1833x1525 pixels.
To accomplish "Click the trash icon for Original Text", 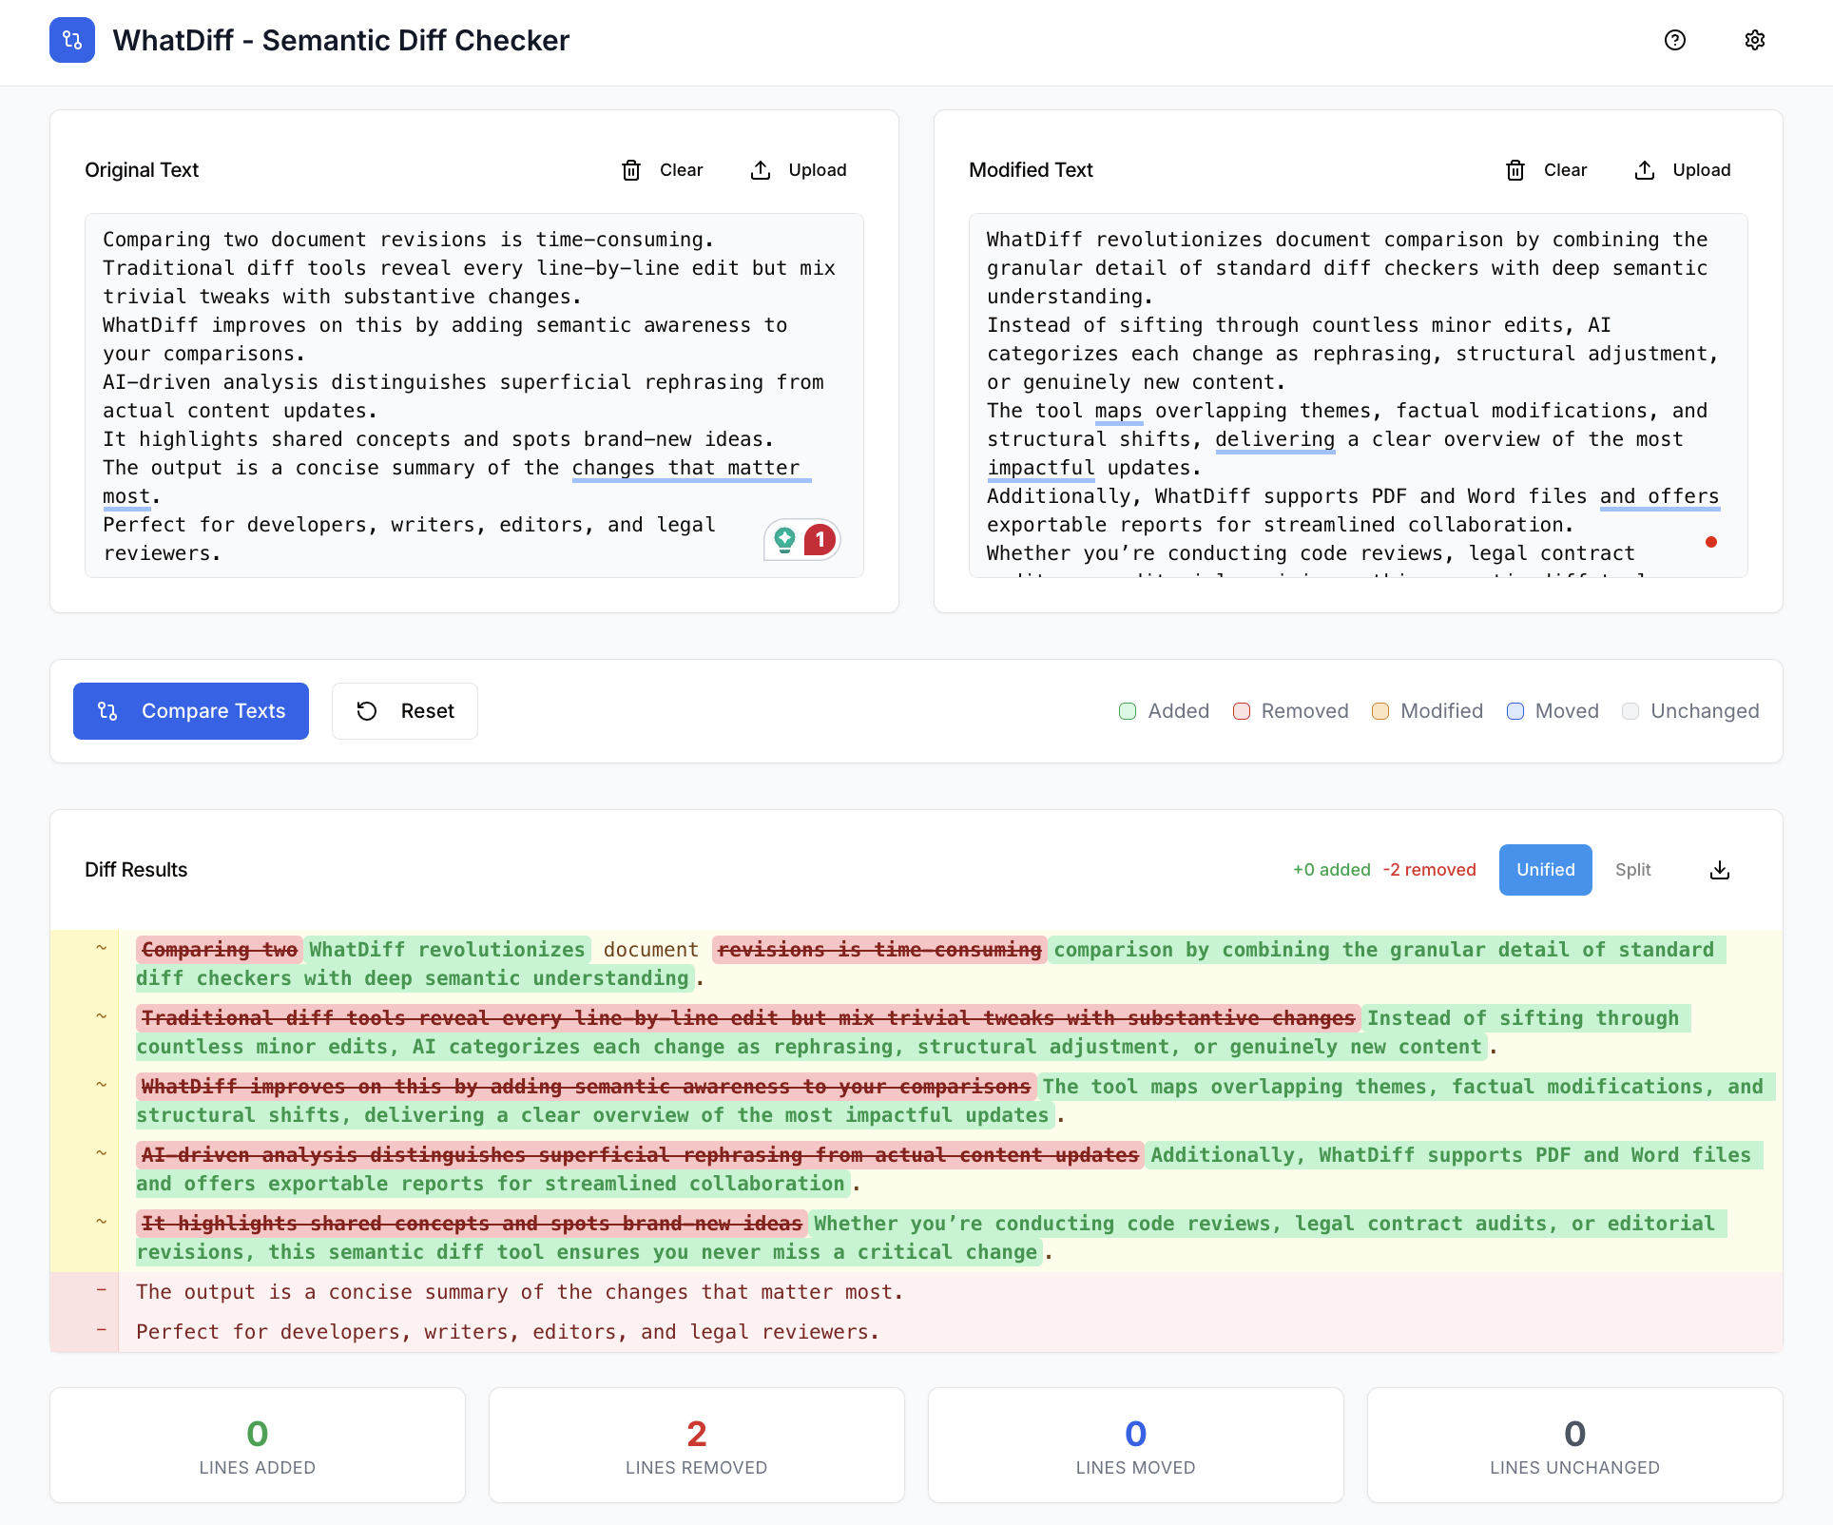I will (x=631, y=170).
